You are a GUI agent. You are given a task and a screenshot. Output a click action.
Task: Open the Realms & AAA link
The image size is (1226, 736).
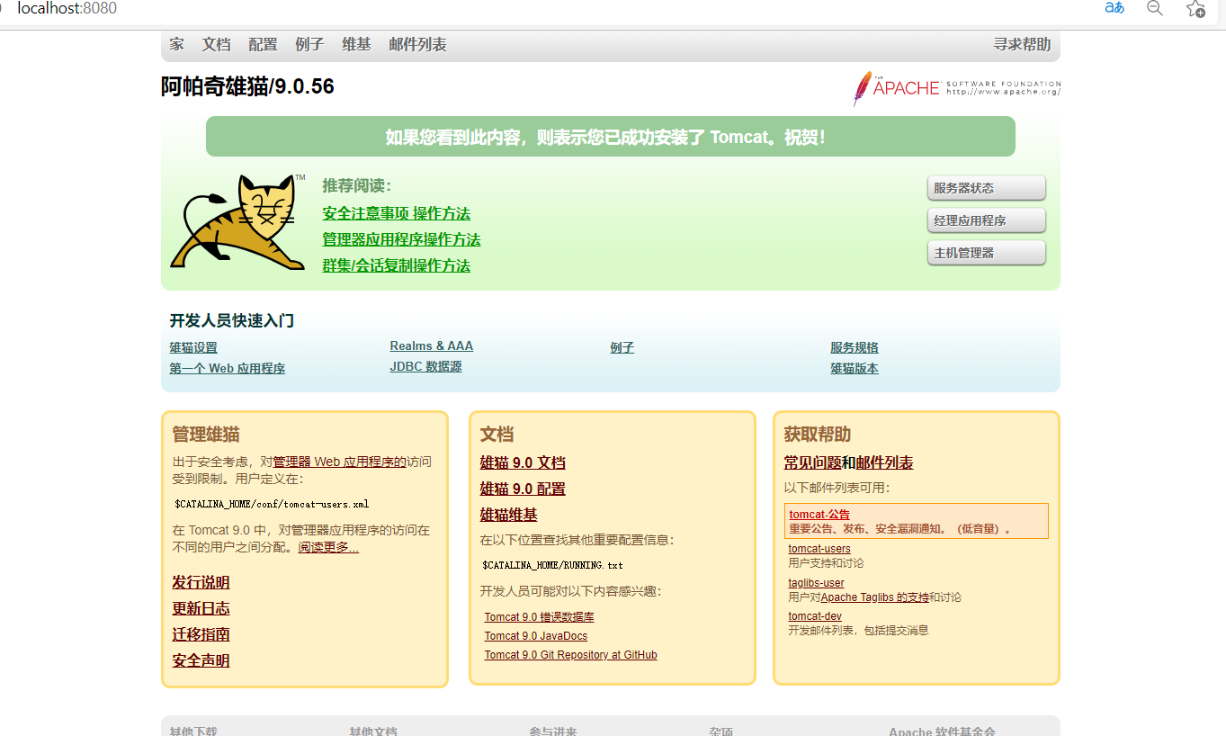click(432, 346)
